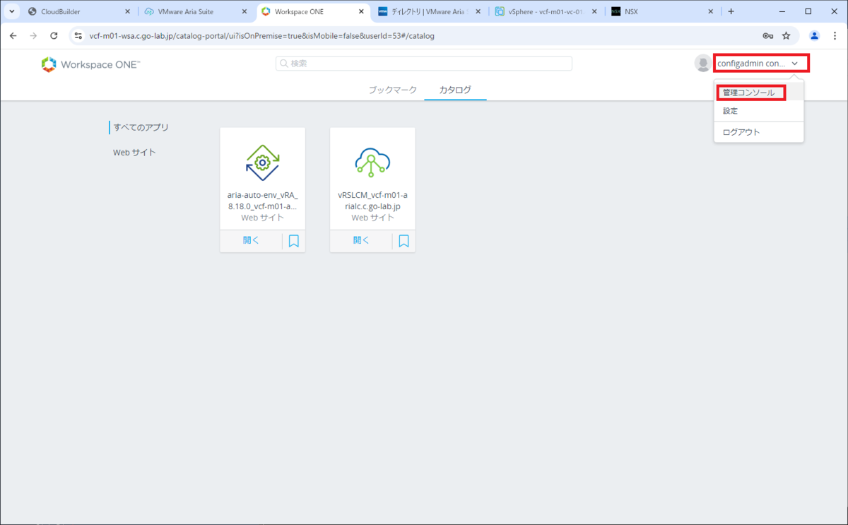Select すべてのアプリ category

[x=141, y=128]
